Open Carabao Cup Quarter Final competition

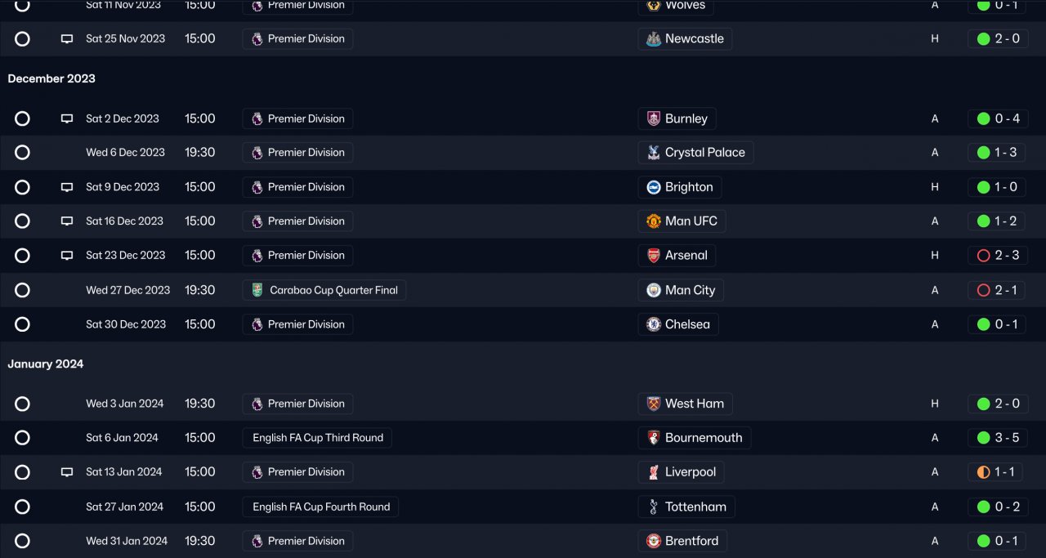click(x=324, y=290)
